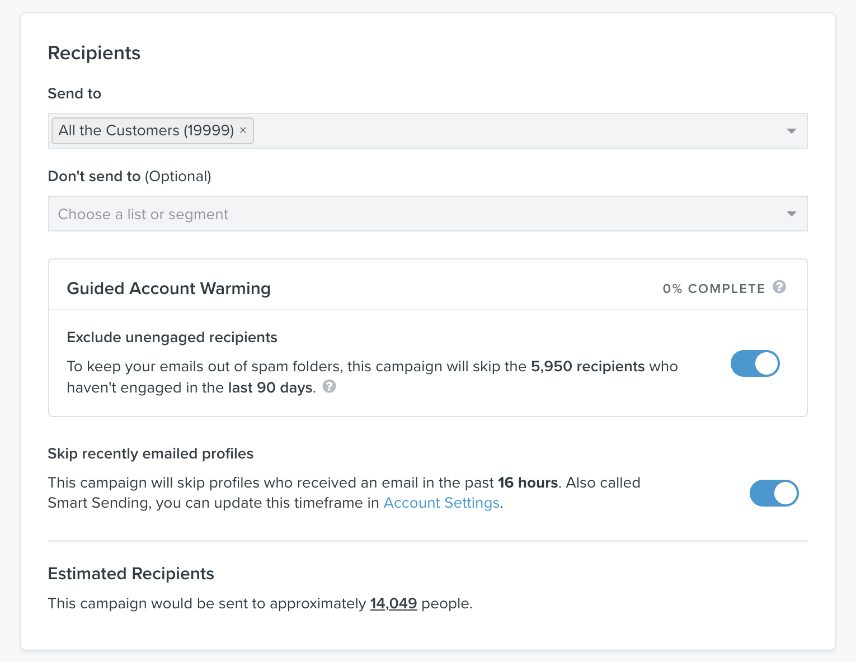This screenshot has height=662, width=856.
Task: Click the bold 5,950 recipients text
Action: [x=587, y=366]
